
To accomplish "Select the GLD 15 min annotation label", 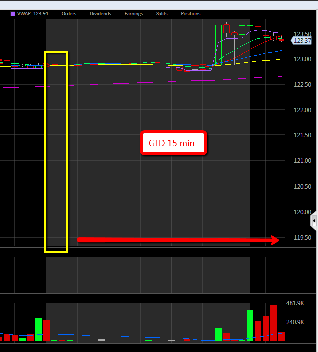I will tap(173, 144).
